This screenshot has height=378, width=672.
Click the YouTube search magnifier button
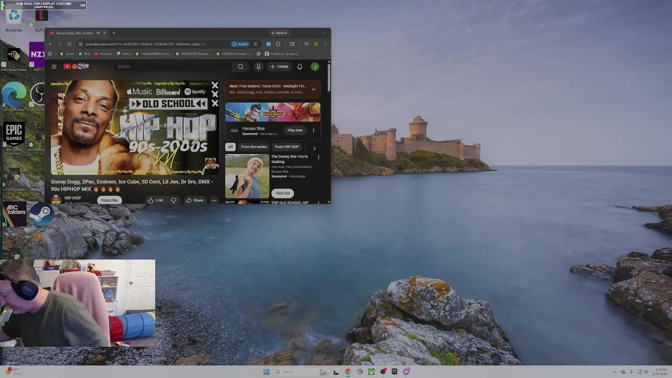[x=240, y=67]
